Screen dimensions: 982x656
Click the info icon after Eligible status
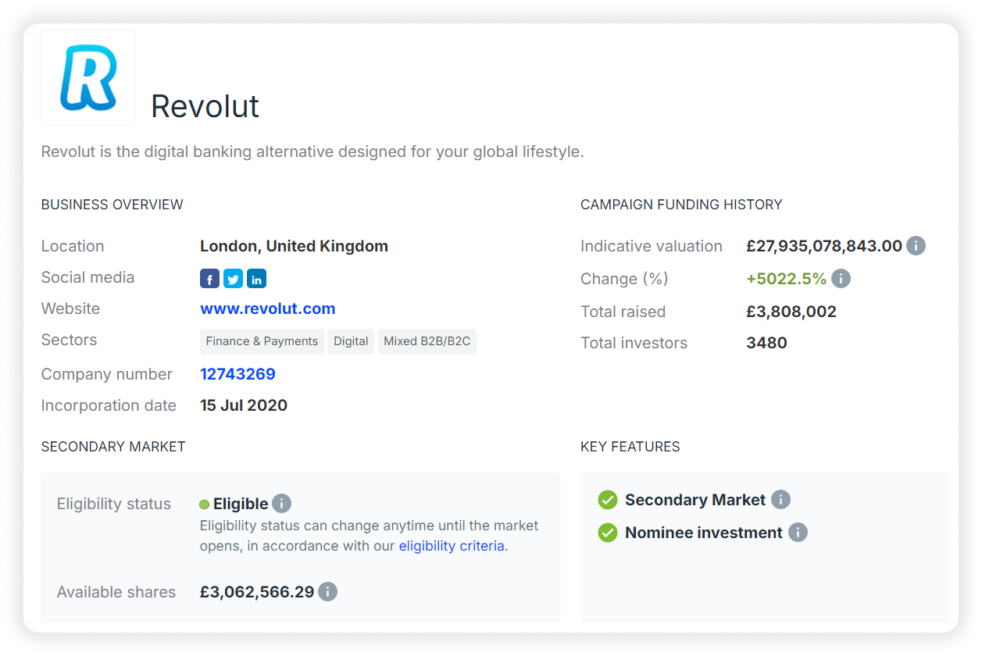[x=281, y=503]
